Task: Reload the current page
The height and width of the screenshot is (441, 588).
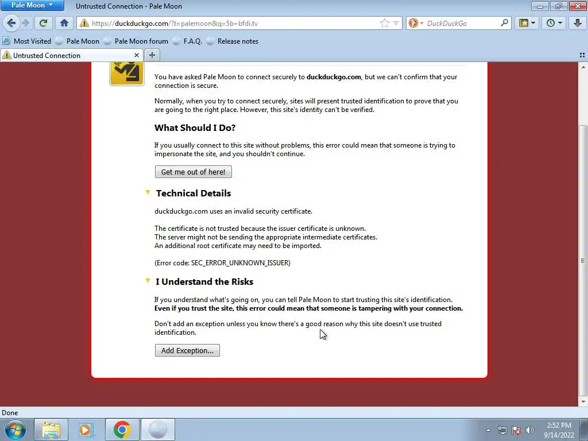Action: (x=43, y=23)
